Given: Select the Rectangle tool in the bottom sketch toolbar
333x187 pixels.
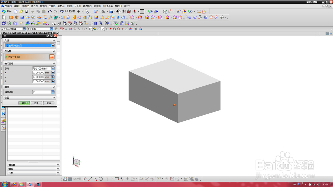Looking at the screenshot, I should click(117, 179).
